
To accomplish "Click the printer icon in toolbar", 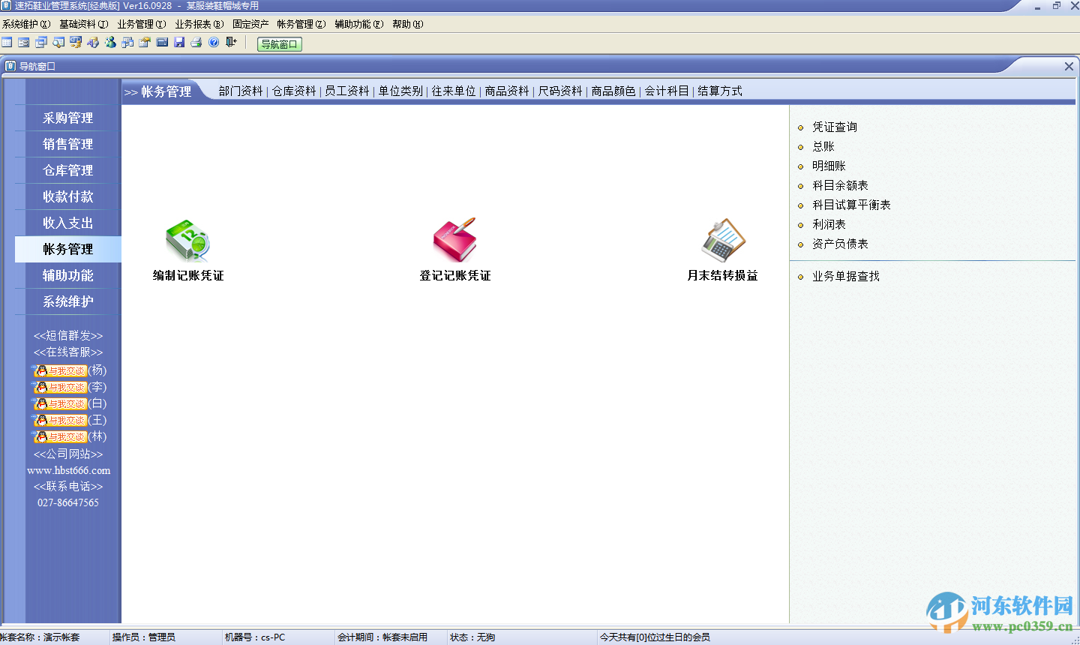I will coord(196,43).
